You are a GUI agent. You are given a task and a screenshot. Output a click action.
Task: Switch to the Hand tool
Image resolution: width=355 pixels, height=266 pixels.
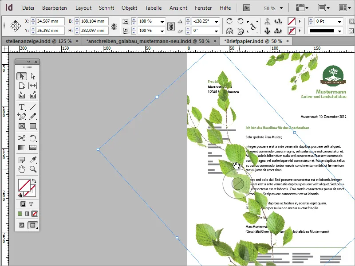click(x=22, y=169)
